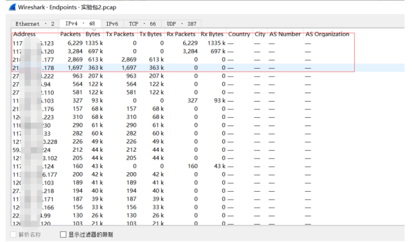Select the row with 156 packets

pos(208,207)
